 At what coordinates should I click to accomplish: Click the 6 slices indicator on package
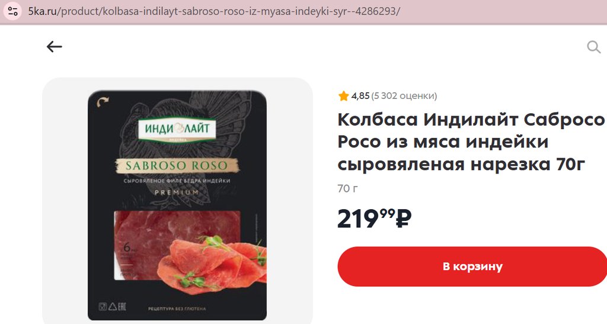click(128, 248)
